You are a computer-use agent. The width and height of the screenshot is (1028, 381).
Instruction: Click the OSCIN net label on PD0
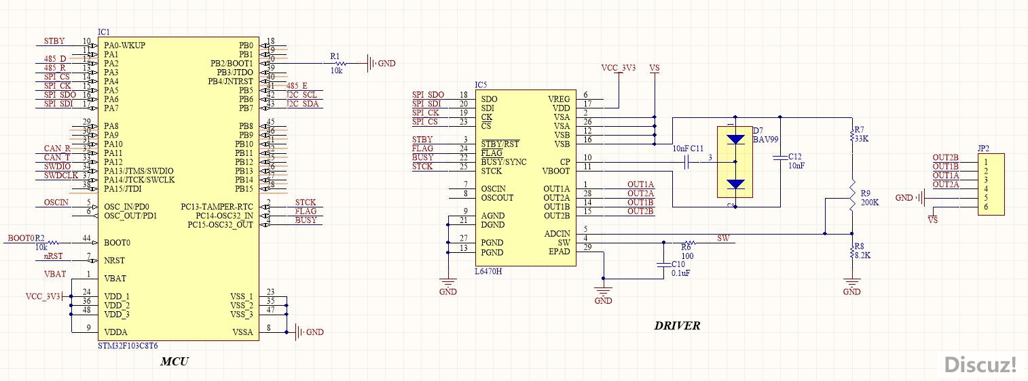(56, 202)
